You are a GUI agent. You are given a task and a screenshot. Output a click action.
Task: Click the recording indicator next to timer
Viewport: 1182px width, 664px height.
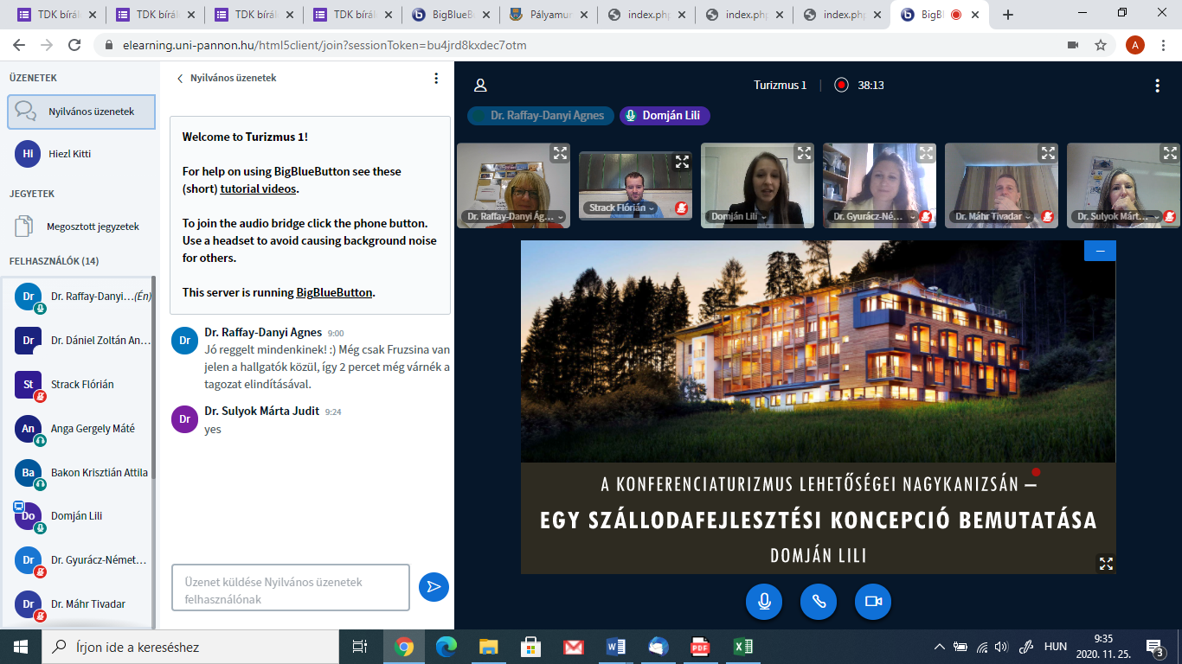pyautogui.click(x=841, y=85)
